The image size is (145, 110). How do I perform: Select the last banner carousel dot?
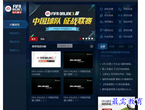tap(92, 39)
